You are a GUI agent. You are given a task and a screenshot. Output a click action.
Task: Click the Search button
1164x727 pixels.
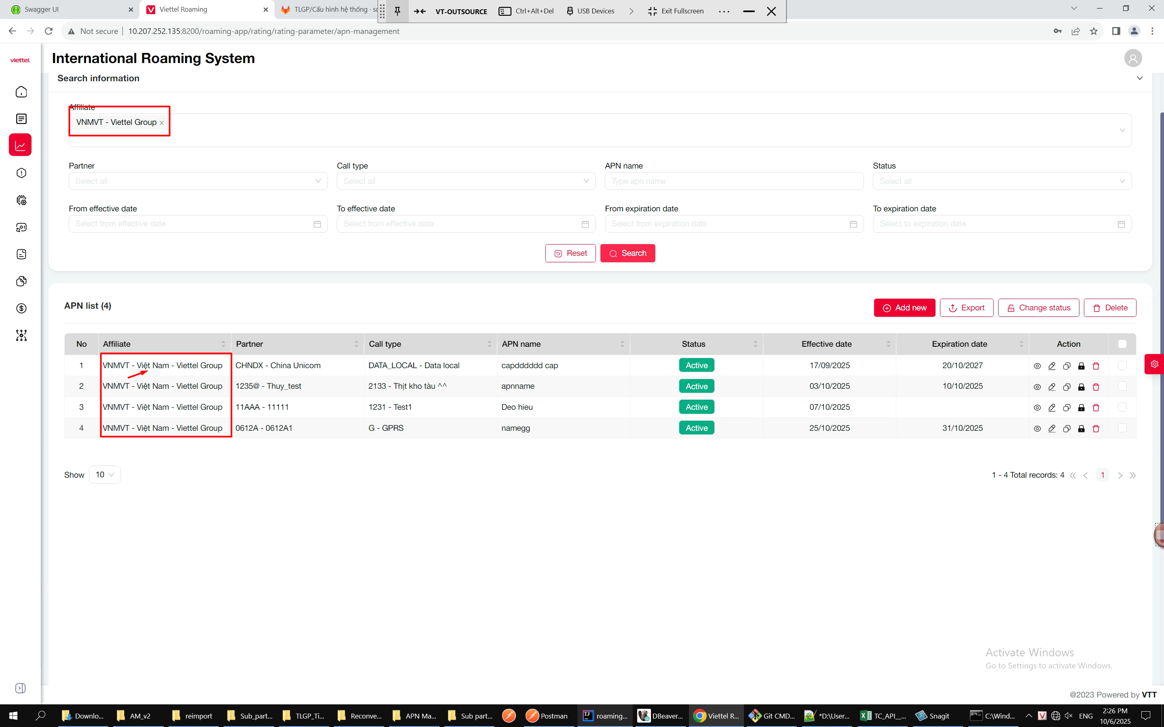point(627,253)
